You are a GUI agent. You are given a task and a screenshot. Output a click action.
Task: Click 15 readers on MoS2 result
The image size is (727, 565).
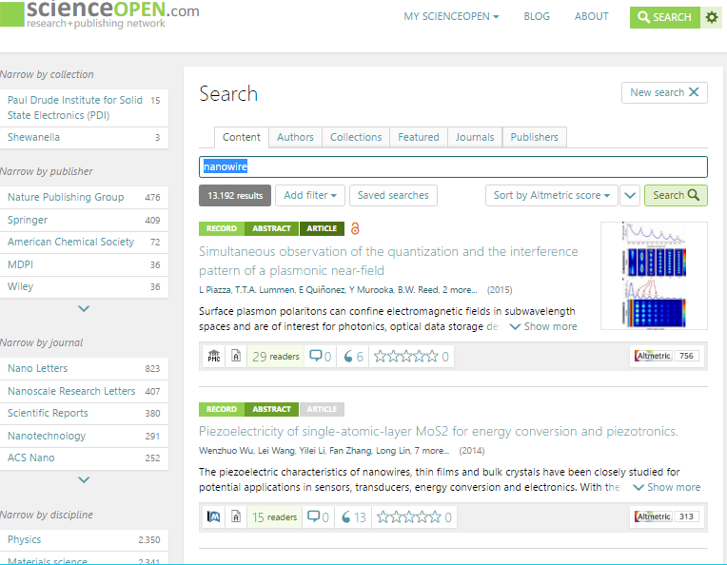(274, 516)
